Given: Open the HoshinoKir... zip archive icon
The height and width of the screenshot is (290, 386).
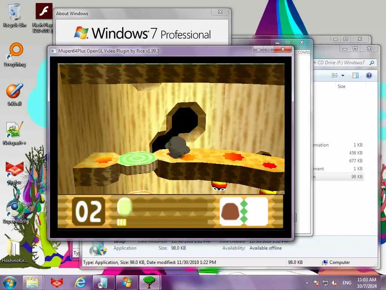Looking at the screenshot, I should tap(15, 250).
